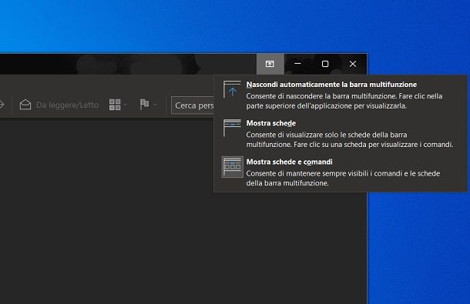Open the Ribbon Display Options button
Image resolution: width=470 pixels, height=304 pixels.
(270, 64)
